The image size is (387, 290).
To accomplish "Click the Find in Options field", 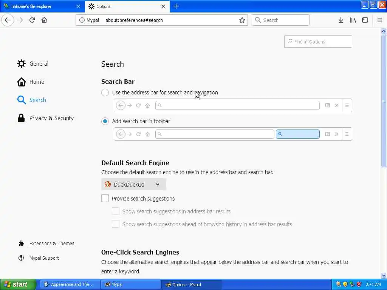I will click(x=318, y=42).
